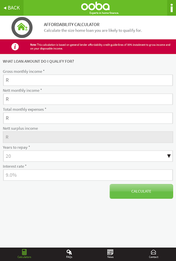Focus the Nett monthly income field

pyautogui.click(x=88, y=99)
